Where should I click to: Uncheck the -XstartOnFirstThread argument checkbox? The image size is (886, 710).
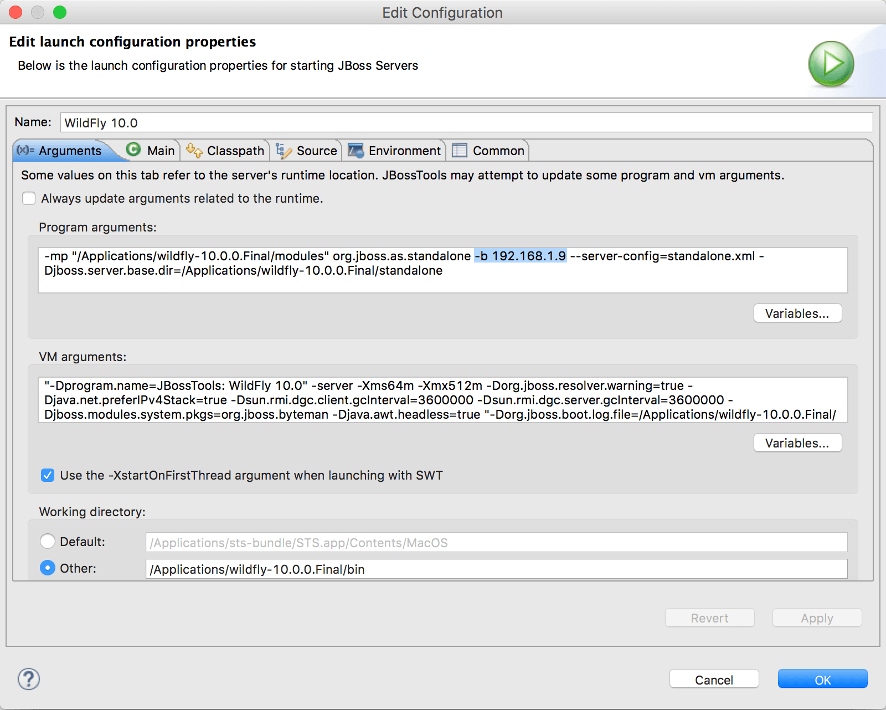(48, 475)
